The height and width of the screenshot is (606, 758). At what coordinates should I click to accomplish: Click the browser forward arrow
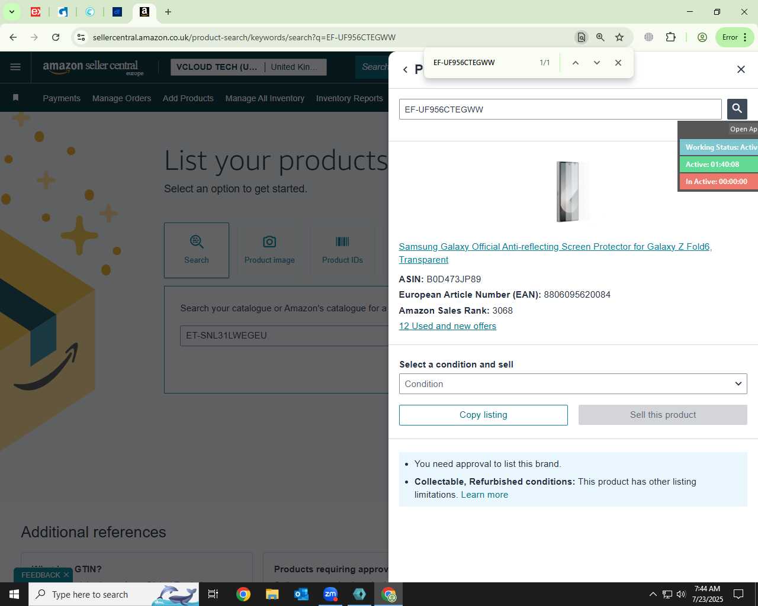point(34,37)
